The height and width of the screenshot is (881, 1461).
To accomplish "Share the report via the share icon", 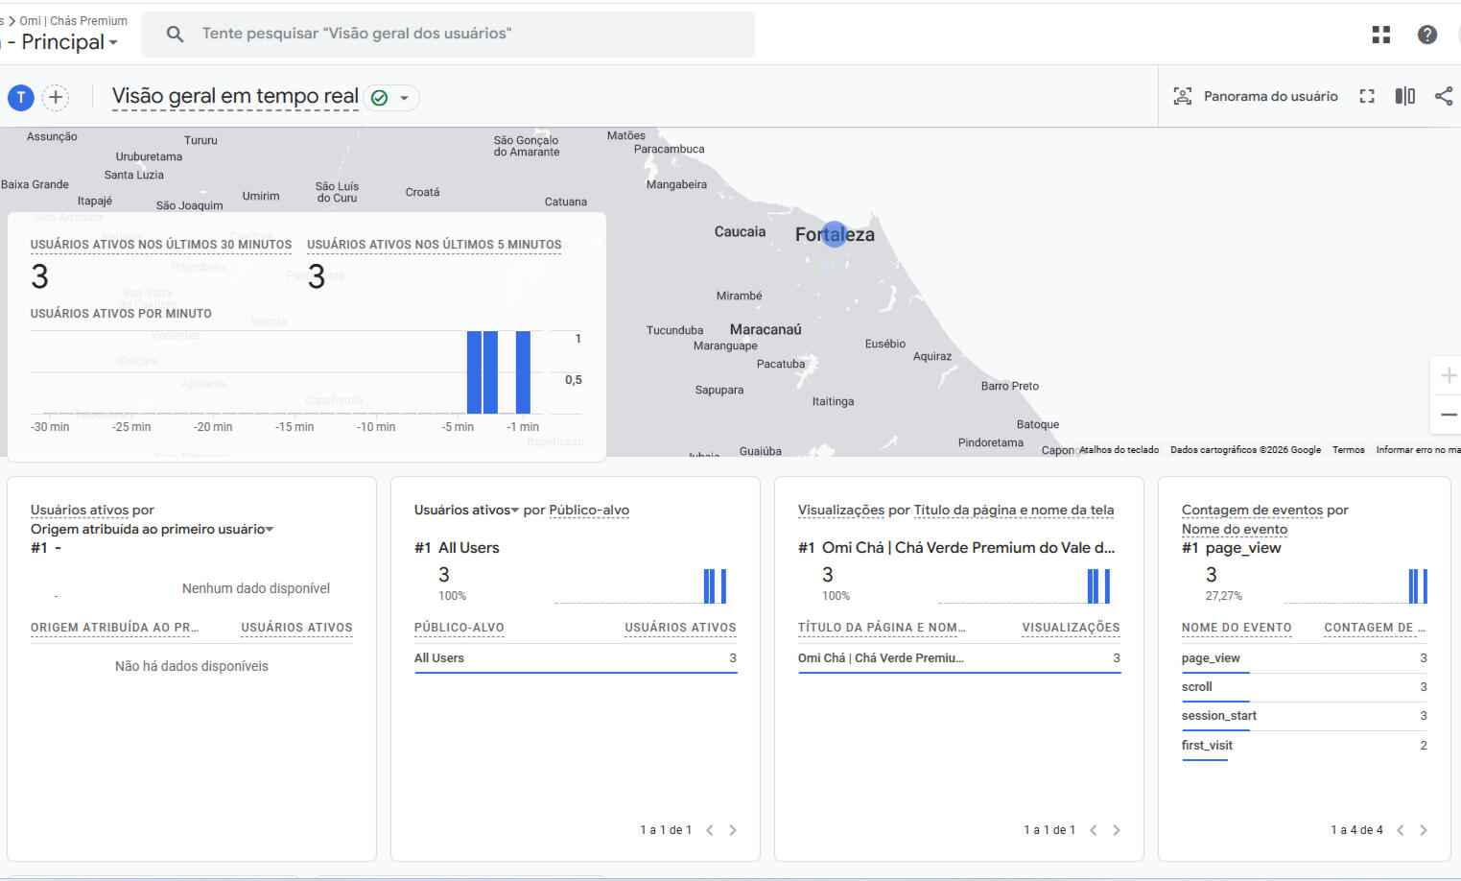I will [1444, 96].
